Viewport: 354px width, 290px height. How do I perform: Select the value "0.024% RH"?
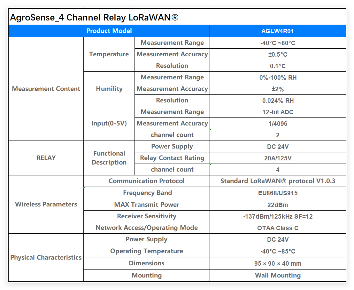tap(278, 101)
